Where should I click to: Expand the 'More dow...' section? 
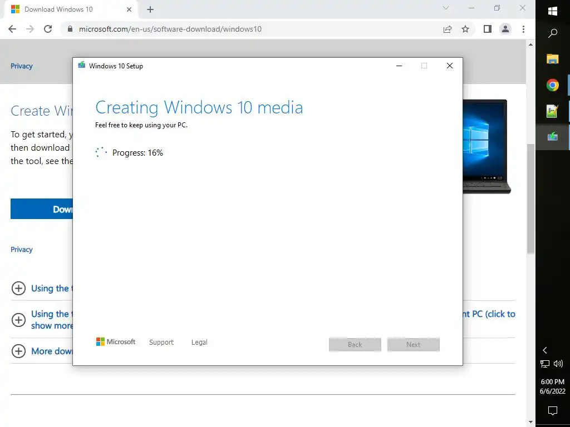[18, 351]
